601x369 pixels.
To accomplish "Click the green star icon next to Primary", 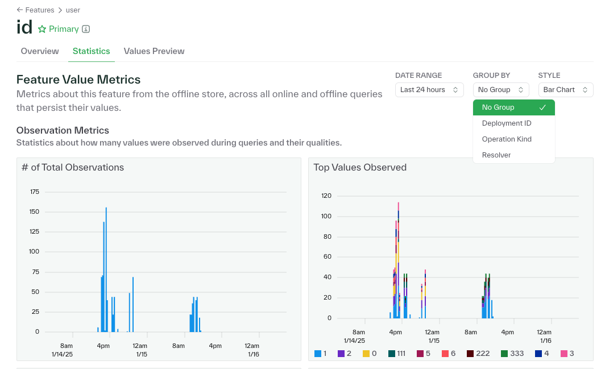I will coord(41,28).
